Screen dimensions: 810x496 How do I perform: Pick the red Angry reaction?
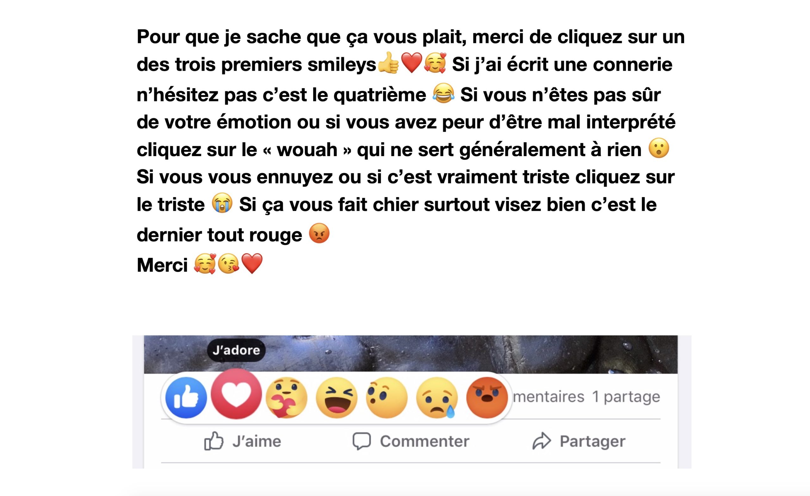(x=487, y=397)
